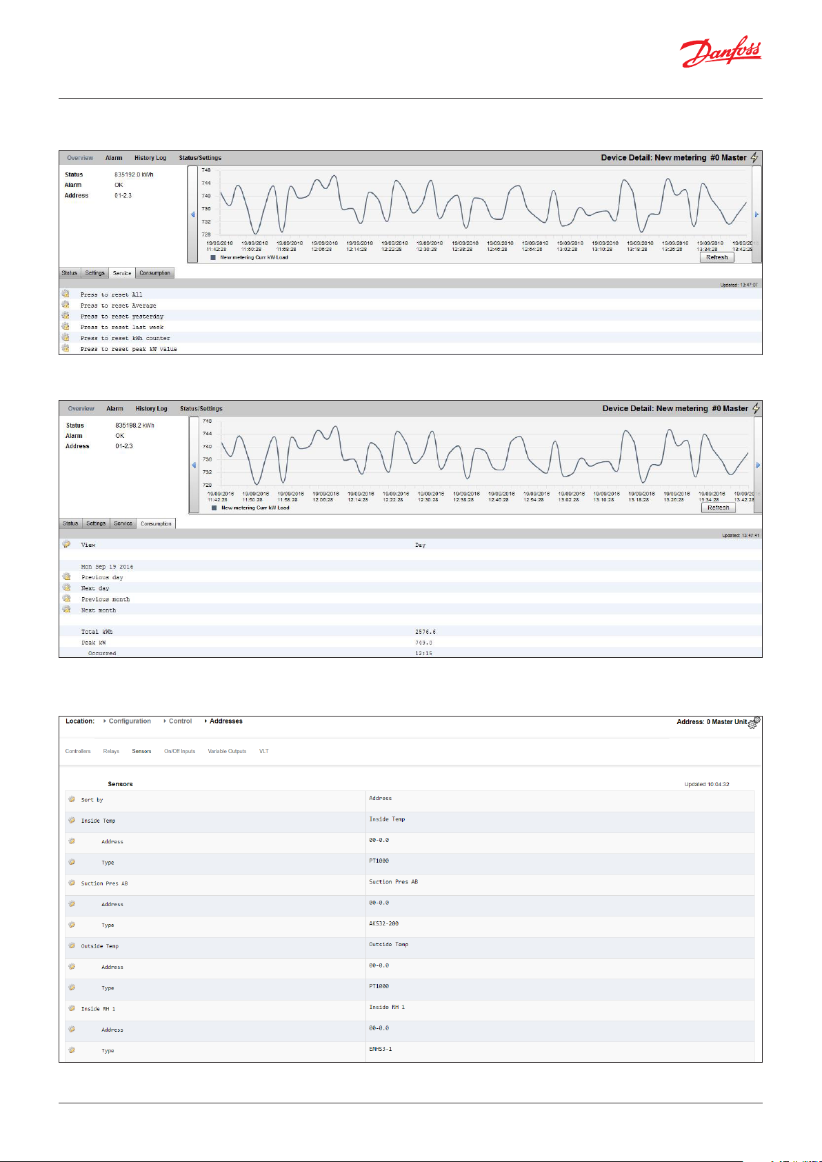Click gear icon on Inside RH 1 row
This screenshot has height=1162, width=822.
[x=72, y=1008]
